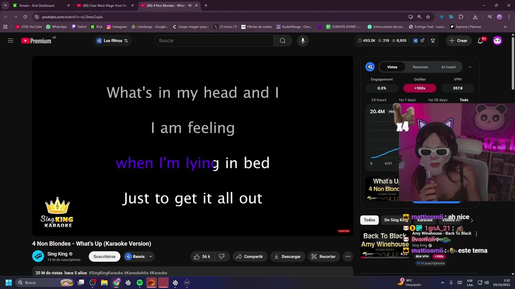
Task: Click the red >100x Outlier pill
Action: click(x=420, y=88)
